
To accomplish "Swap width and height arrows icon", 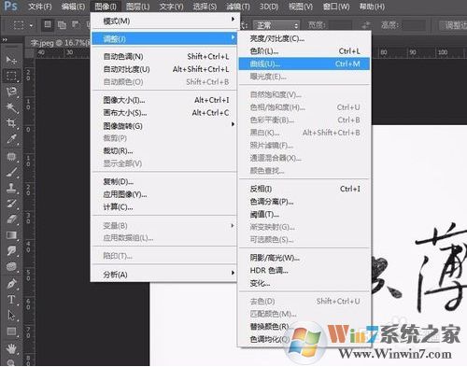I will 366,25.
